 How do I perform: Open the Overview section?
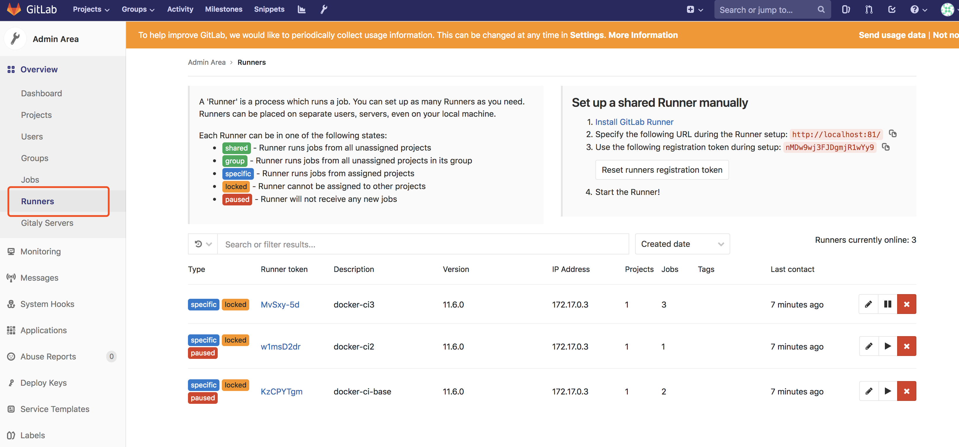[x=39, y=69]
